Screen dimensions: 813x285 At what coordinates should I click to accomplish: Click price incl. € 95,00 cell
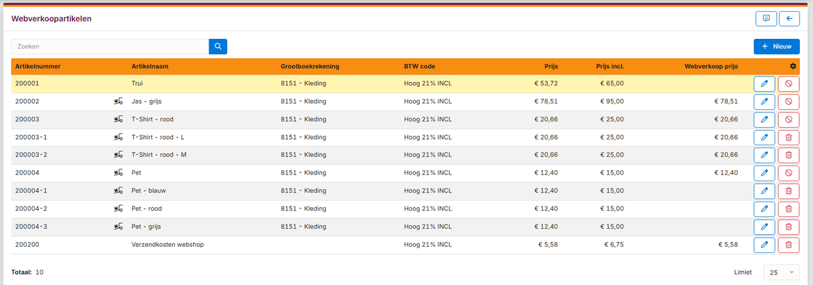coord(612,101)
